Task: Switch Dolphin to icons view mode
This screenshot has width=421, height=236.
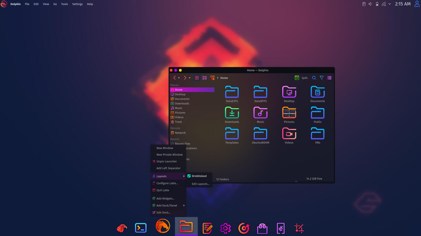Action: click(197, 78)
